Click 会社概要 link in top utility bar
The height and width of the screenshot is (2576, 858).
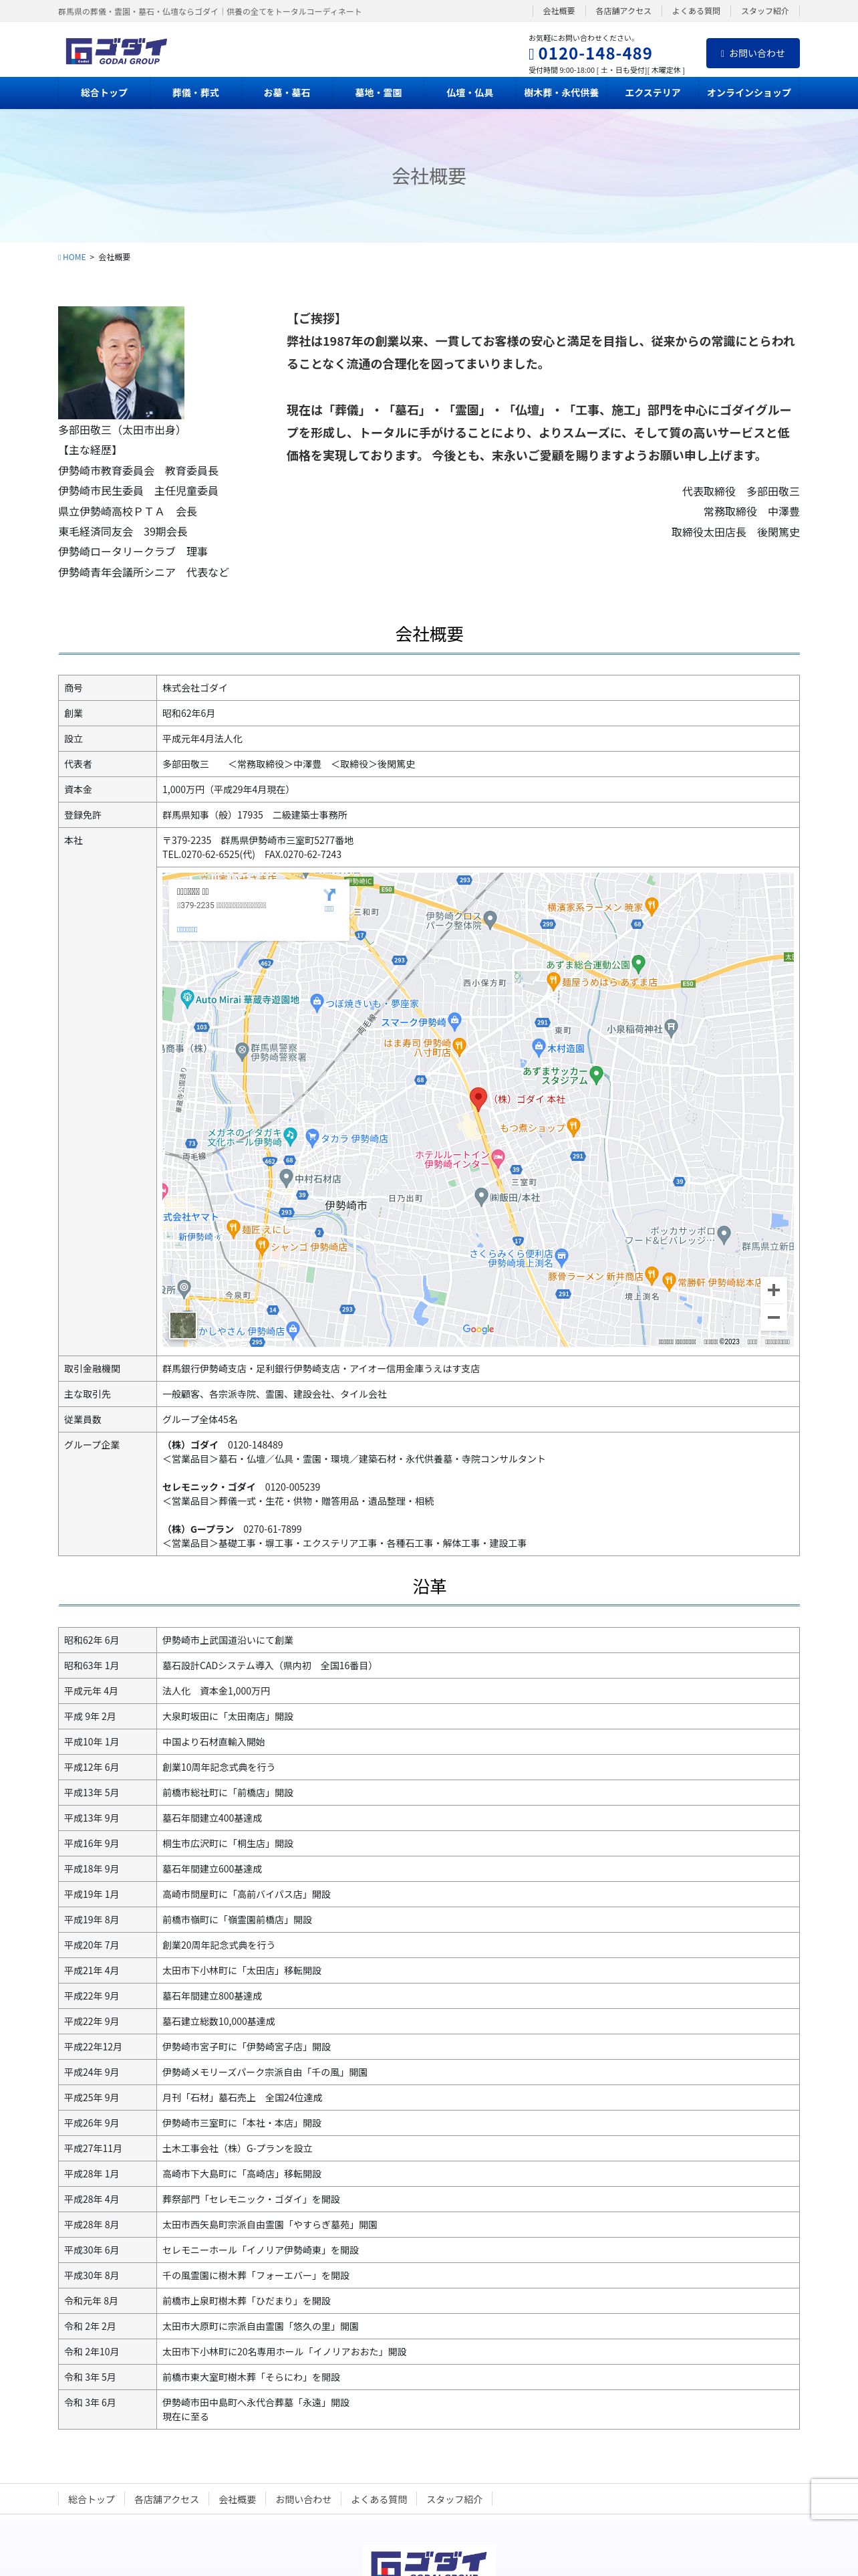click(x=559, y=11)
